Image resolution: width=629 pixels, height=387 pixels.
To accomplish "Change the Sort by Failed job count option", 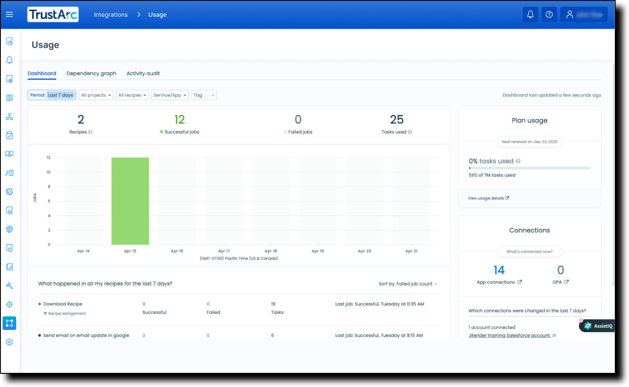I will 407,283.
